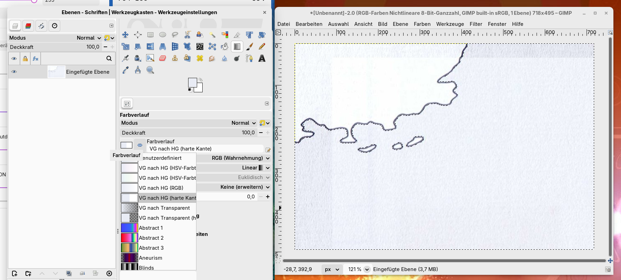Select the Pencil tool
The width and height of the screenshot is (621, 280).
point(262,46)
